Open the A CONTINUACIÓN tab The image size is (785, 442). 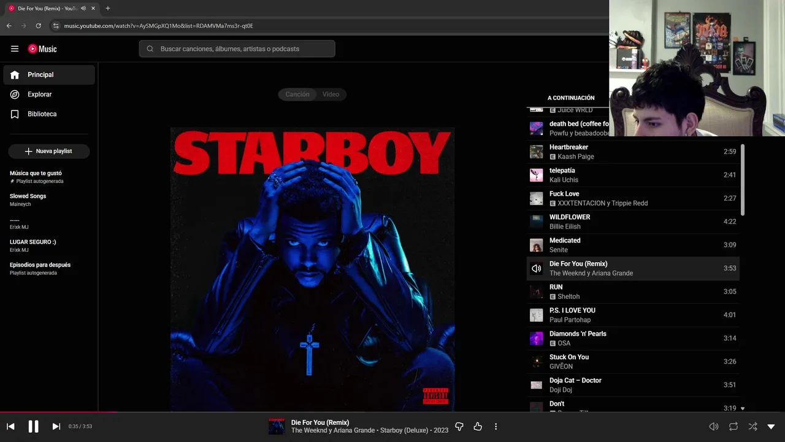click(x=571, y=98)
